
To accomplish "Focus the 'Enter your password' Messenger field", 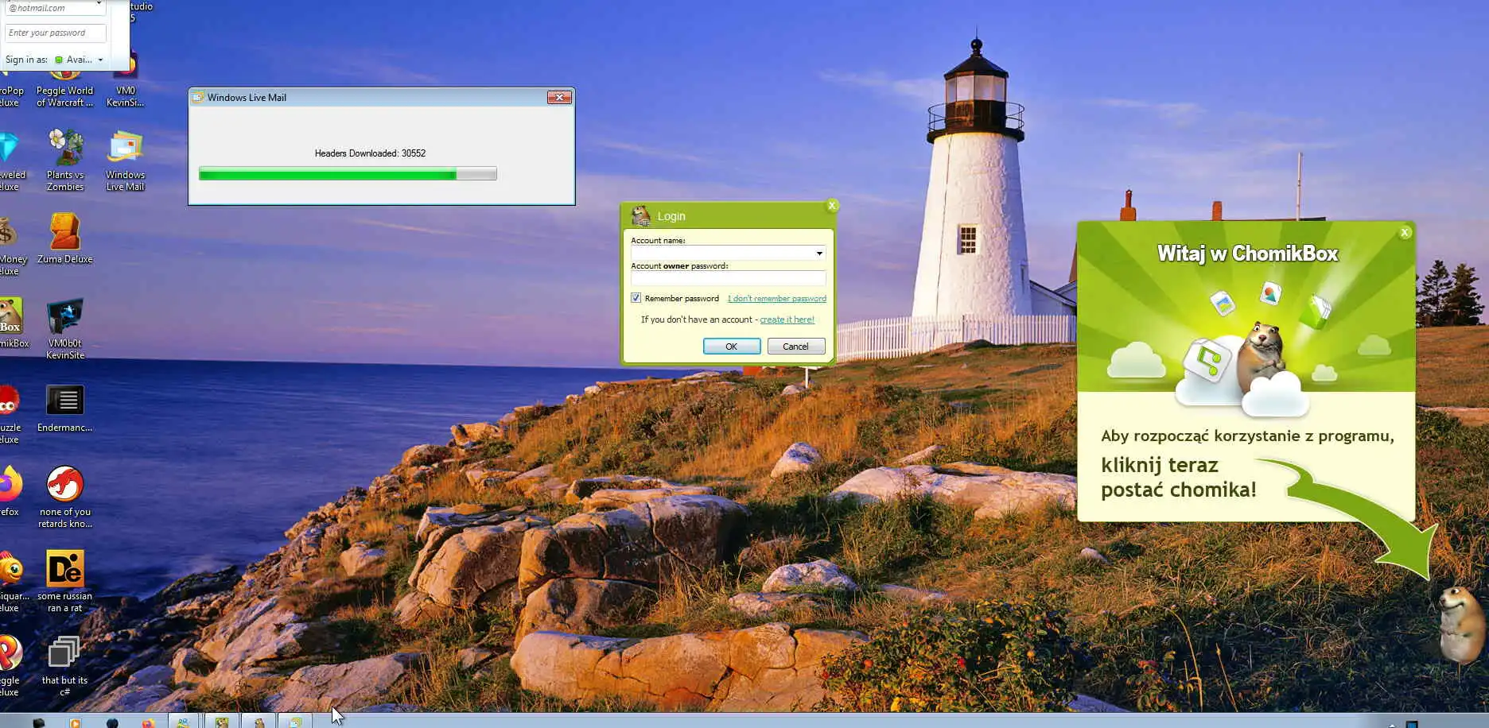I will click(x=55, y=33).
